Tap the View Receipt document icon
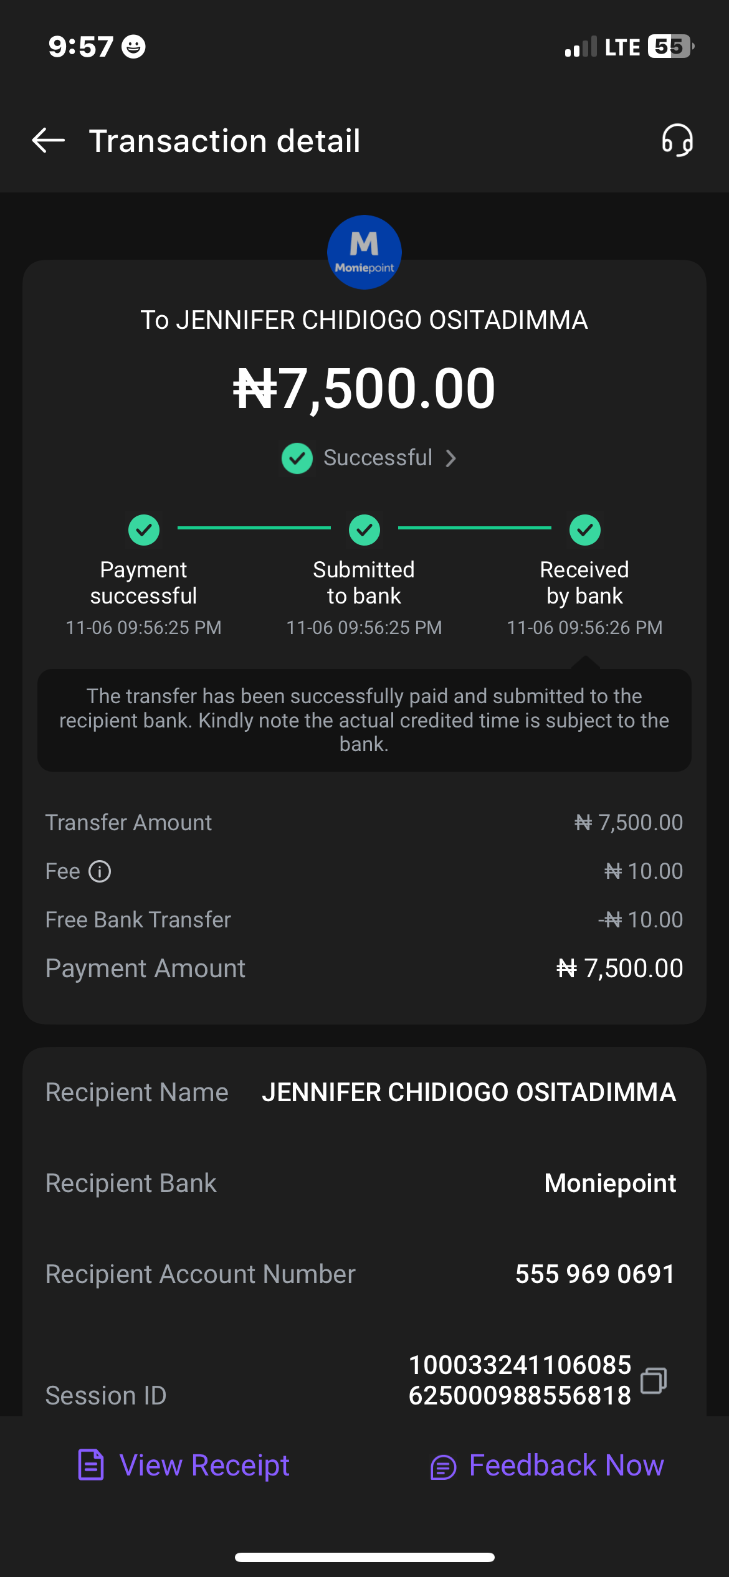The height and width of the screenshot is (1577, 729). coord(91,1465)
